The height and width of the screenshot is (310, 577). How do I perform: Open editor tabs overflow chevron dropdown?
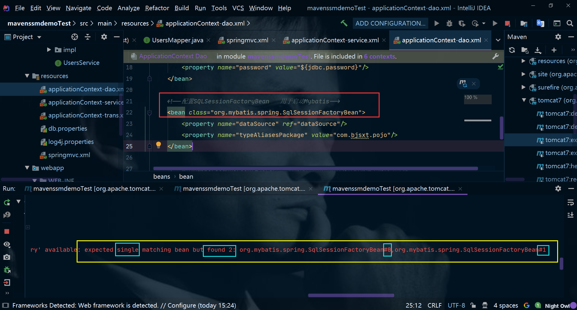[x=498, y=40]
